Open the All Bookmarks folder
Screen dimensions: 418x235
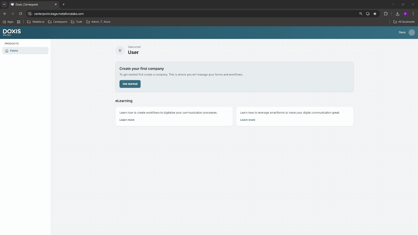click(404, 22)
